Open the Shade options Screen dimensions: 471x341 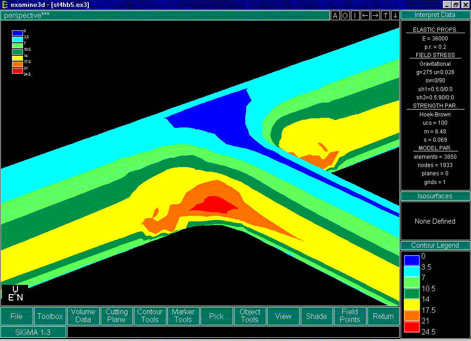click(316, 316)
